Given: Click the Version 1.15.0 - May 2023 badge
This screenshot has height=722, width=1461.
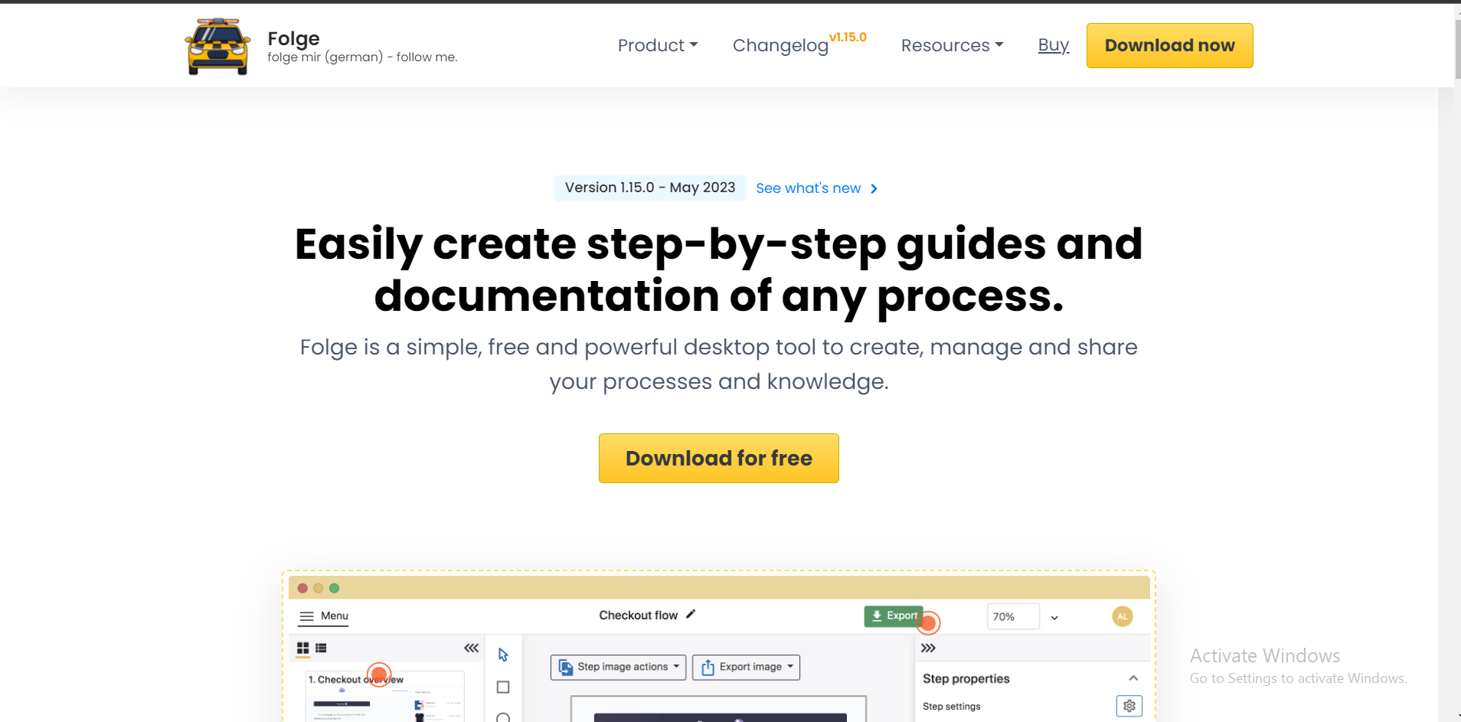Looking at the screenshot, I should point(650,188).
